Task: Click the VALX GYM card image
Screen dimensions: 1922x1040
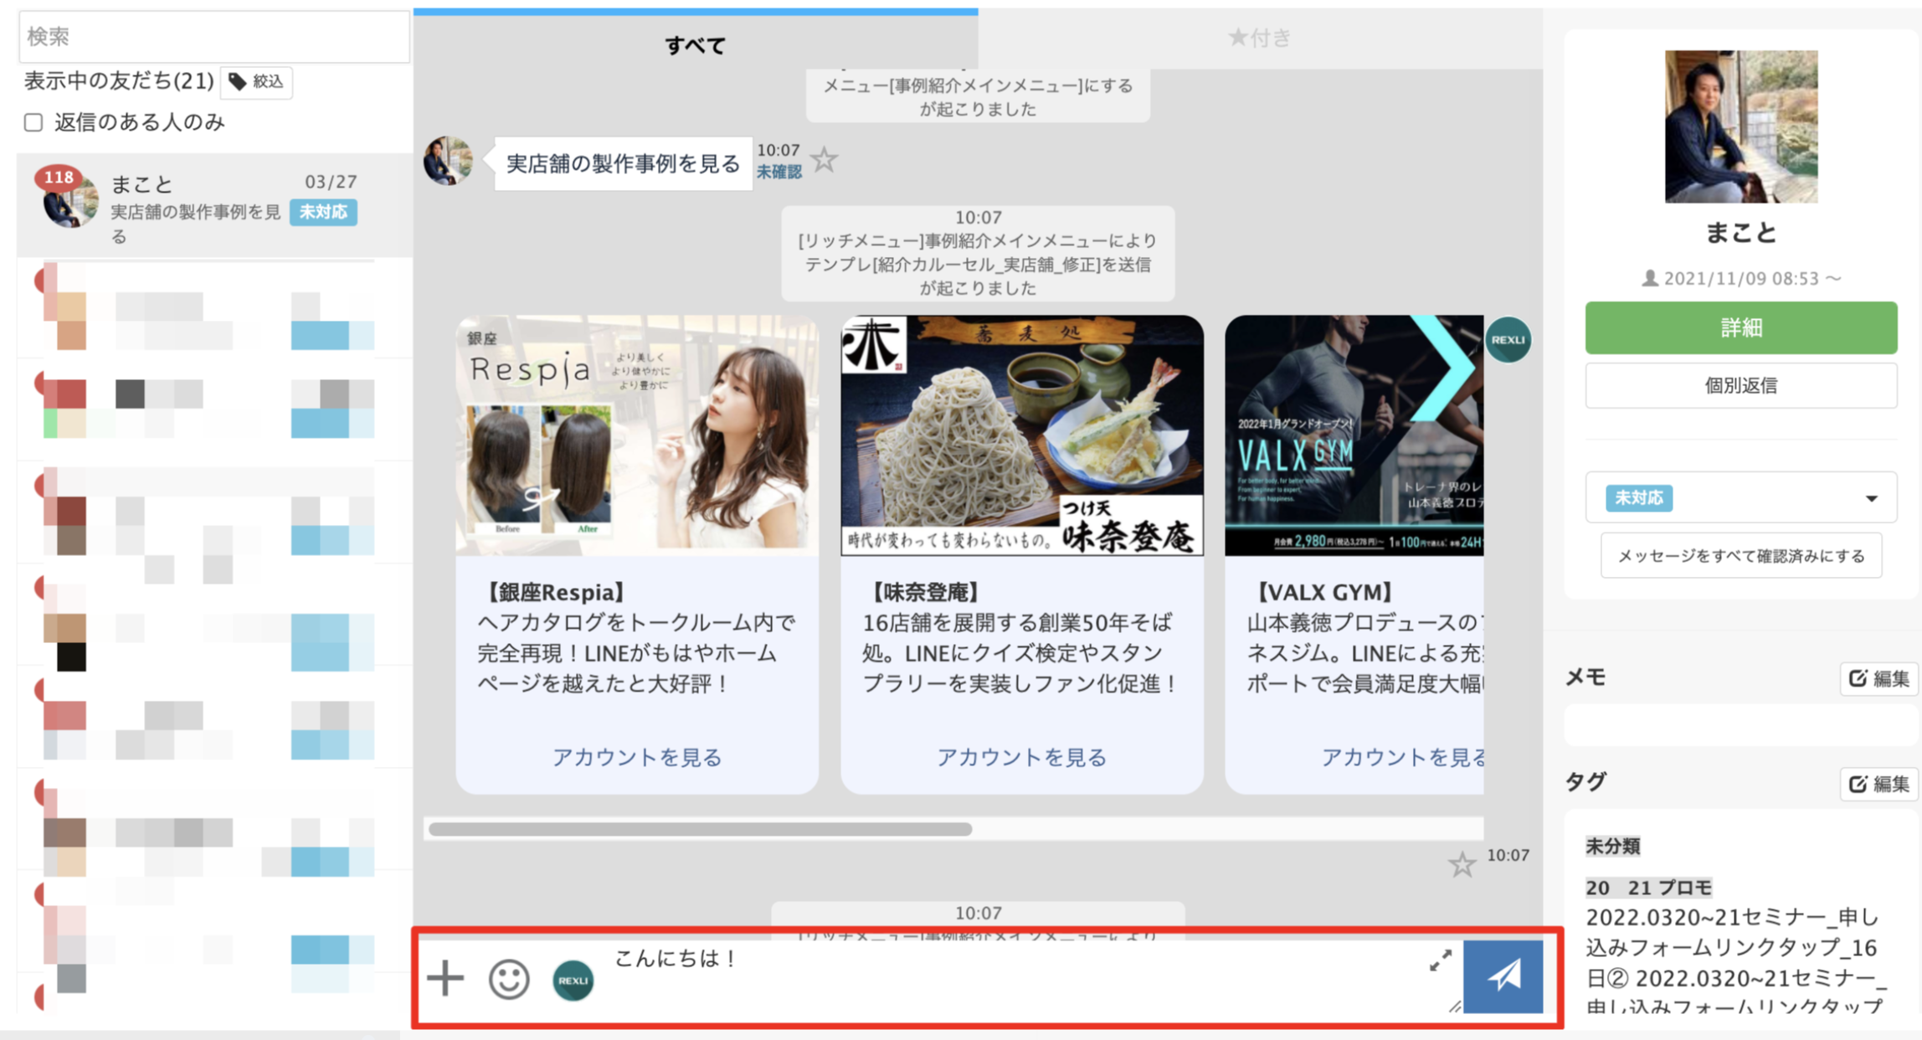Action: (1354, 435)
